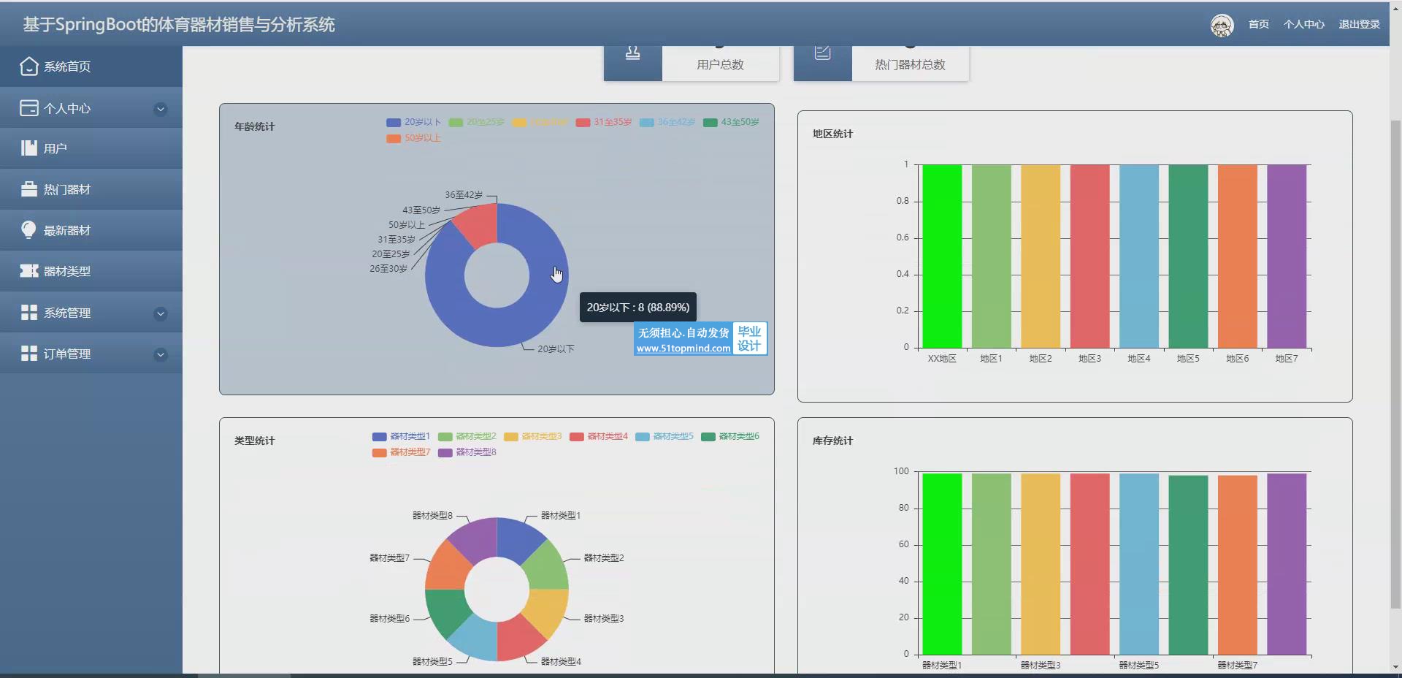This screenshot has height=678, width=1402.
Task: Click the ticket icon beside 器材类型
Action: coord(28,271)
